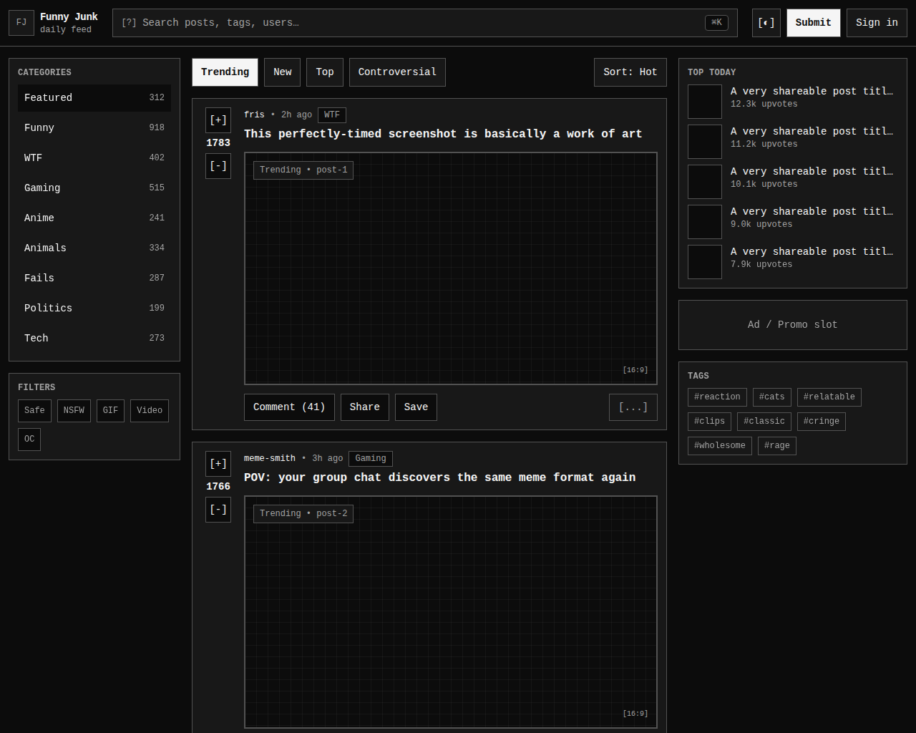This screenshot has height=733, width=916.
Task: Select the Gaming category
Action: tap(94, 188)
